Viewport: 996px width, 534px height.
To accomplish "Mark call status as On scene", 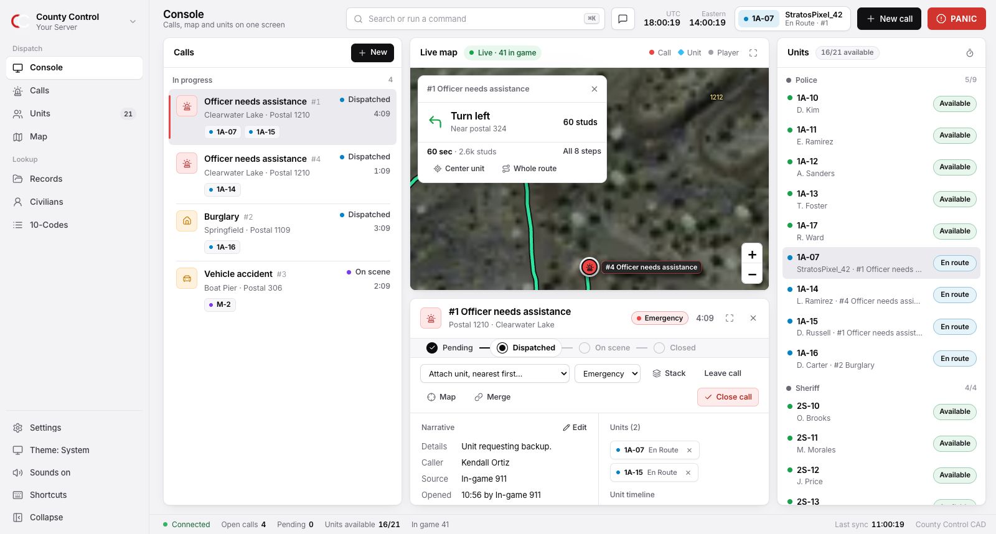I will click(604, 348).
